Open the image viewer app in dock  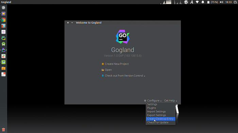pyautogui.click(x=3, y=62)
